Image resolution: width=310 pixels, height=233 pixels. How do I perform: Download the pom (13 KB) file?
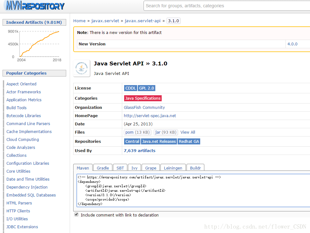[137, 132]
